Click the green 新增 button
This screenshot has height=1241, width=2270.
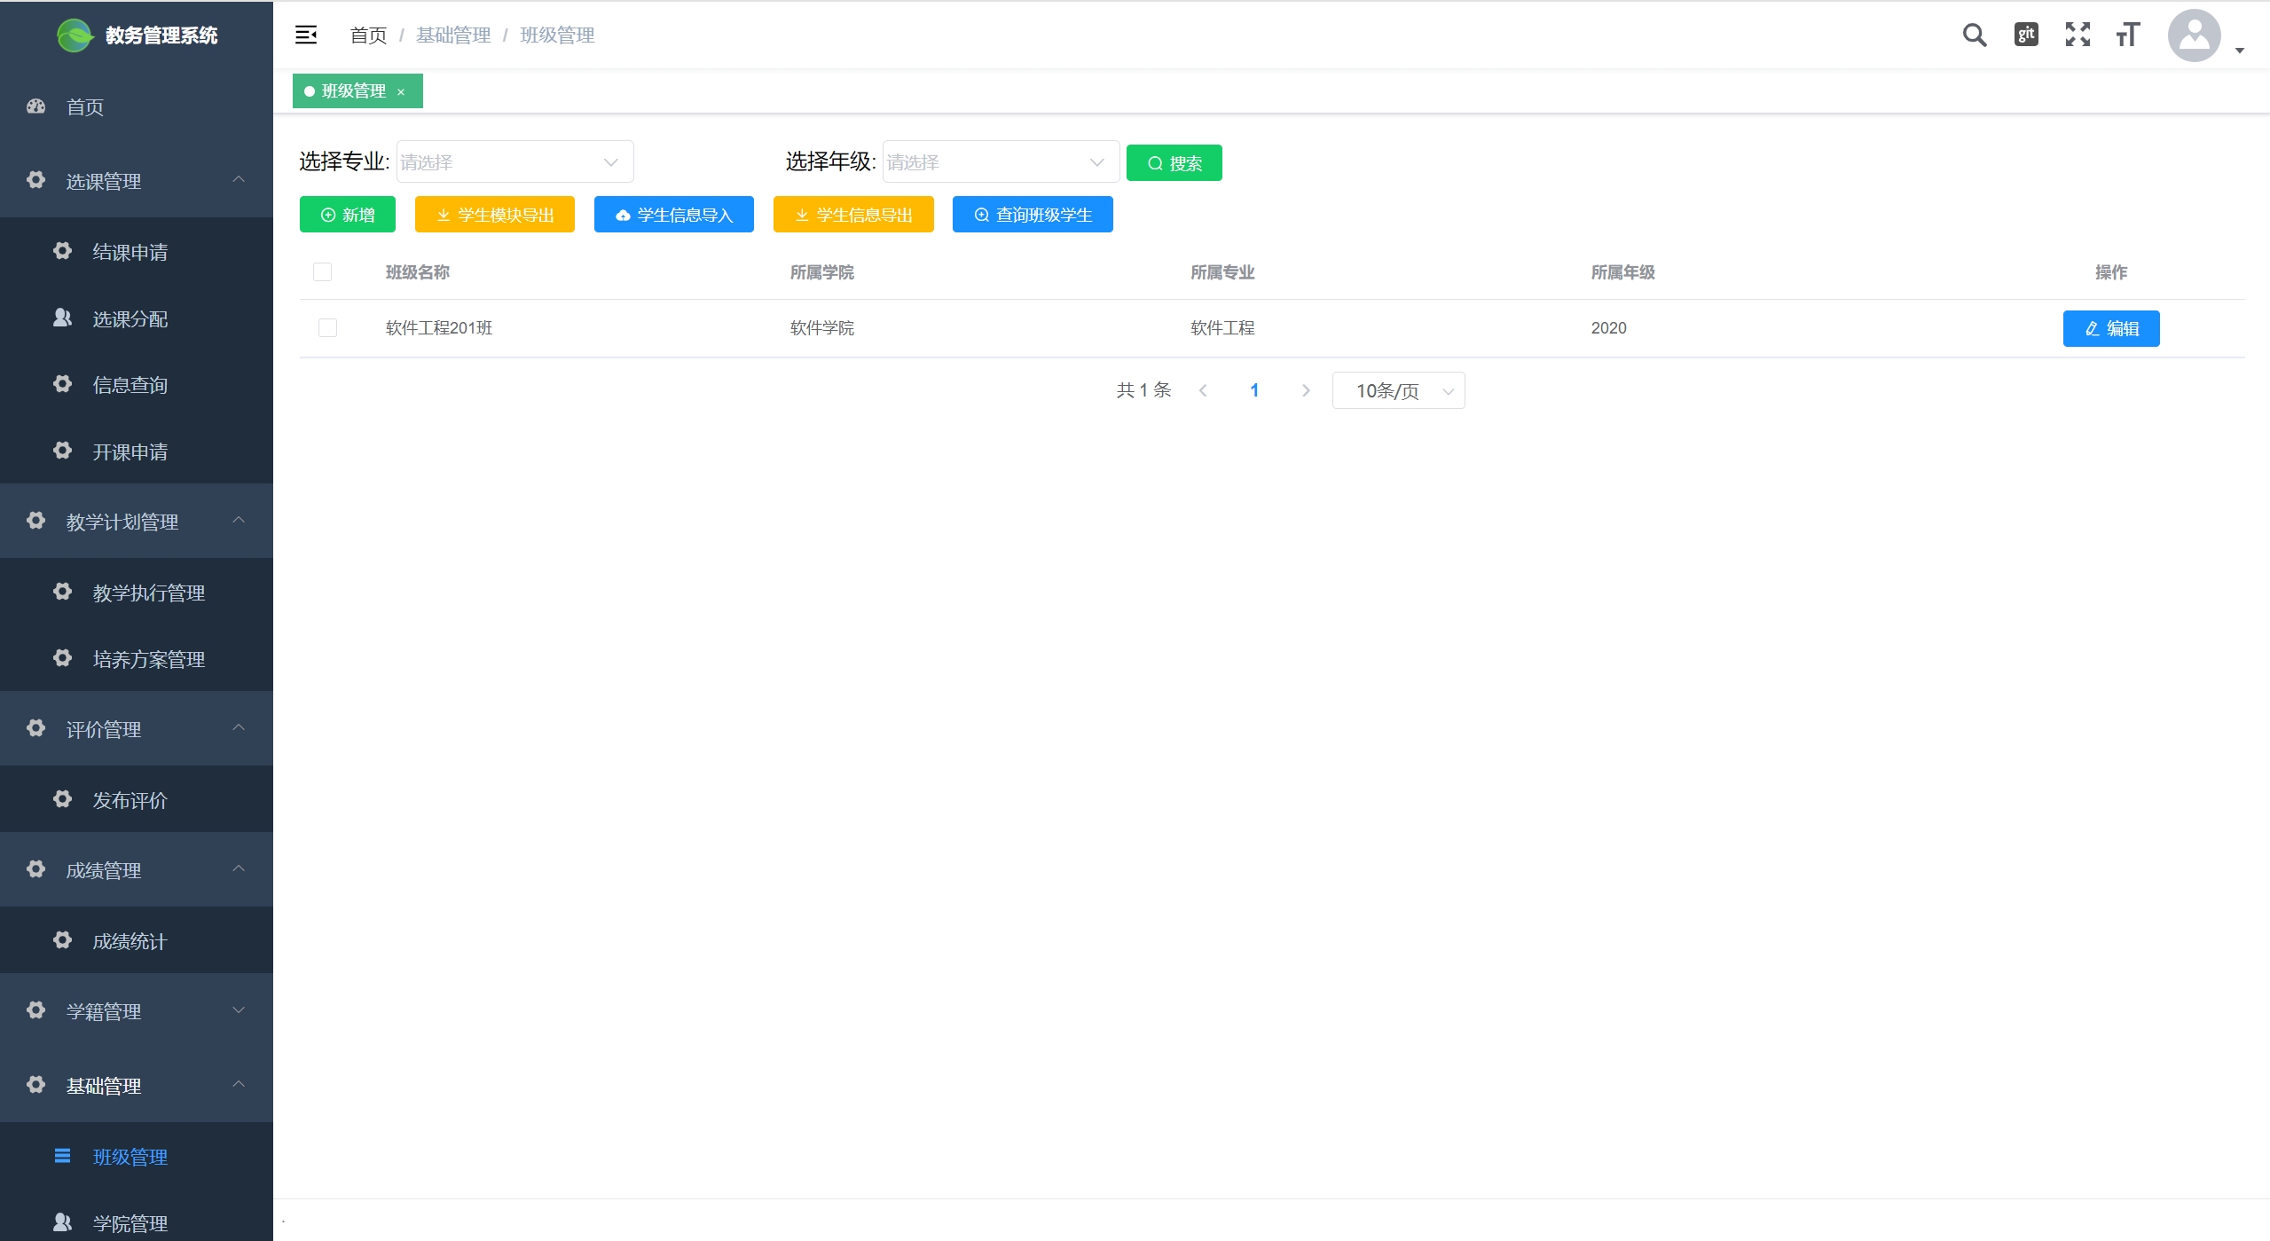(x=348, y=216)
